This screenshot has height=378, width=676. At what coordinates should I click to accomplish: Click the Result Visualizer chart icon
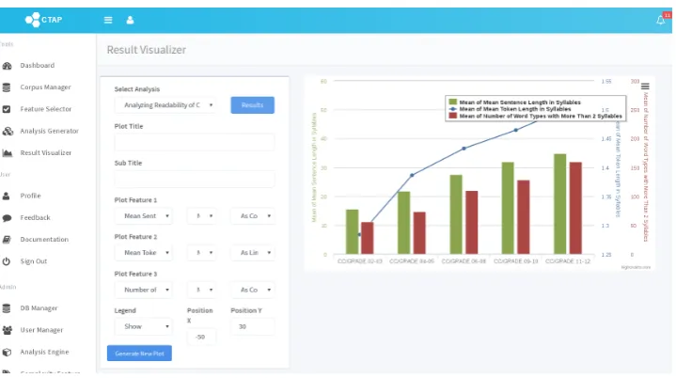click(x=7, y=153)
